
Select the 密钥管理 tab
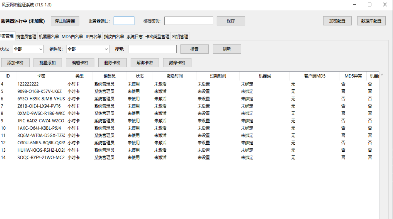[180, 37]
